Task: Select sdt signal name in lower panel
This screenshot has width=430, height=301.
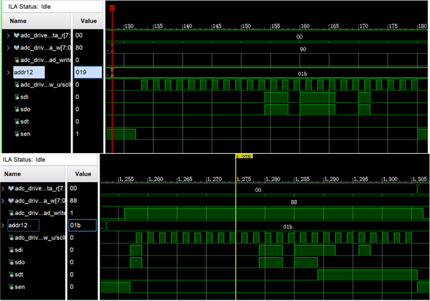Action: [x=19, y=275]
